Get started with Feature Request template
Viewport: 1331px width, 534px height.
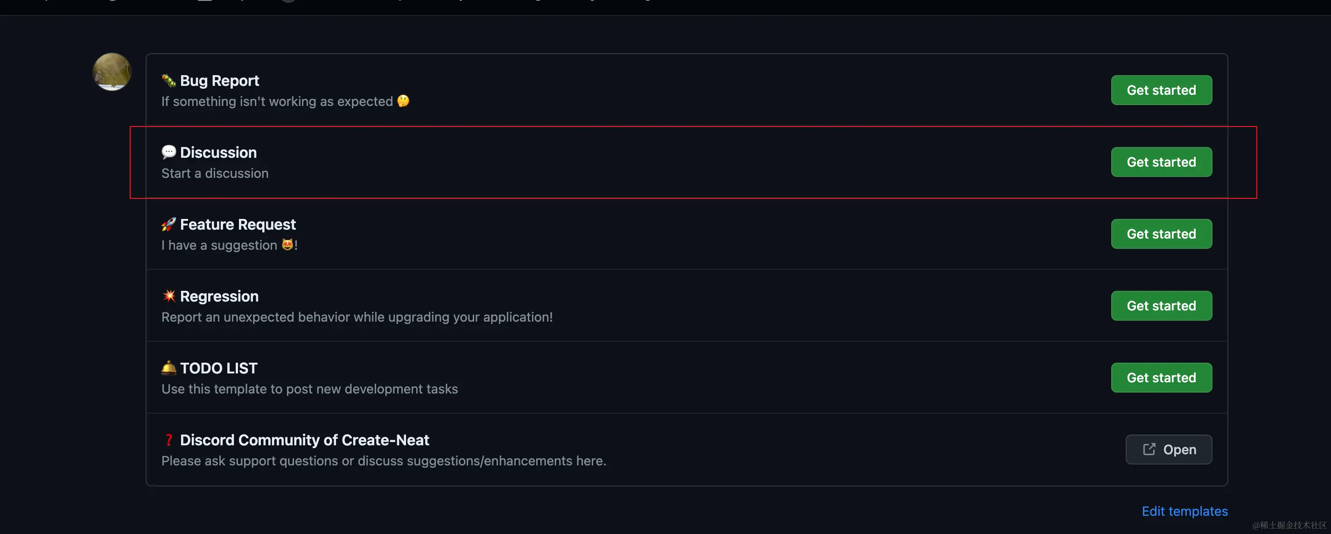1161,234
